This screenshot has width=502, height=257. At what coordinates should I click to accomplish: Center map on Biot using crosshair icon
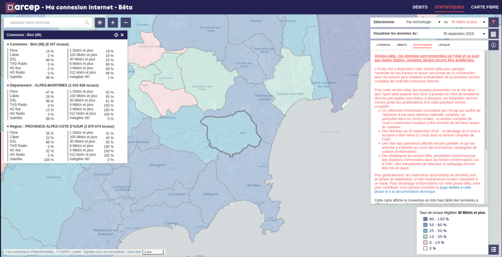(116, 35)
